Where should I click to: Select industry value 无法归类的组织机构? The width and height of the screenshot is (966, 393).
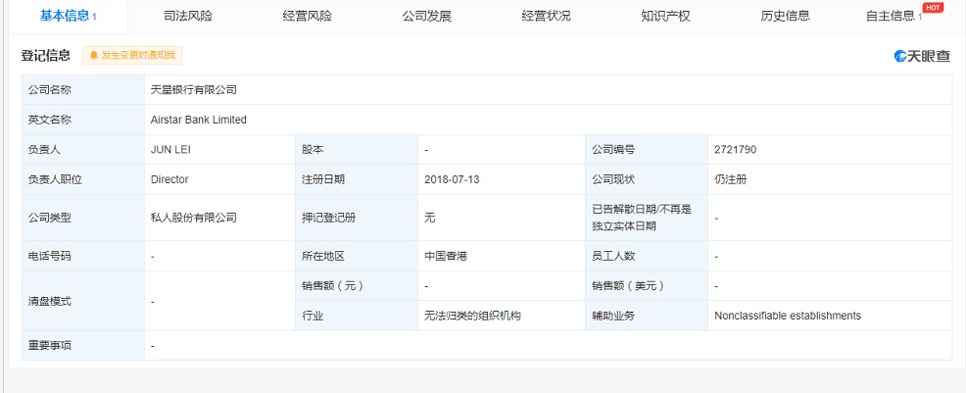pos(473,316)
